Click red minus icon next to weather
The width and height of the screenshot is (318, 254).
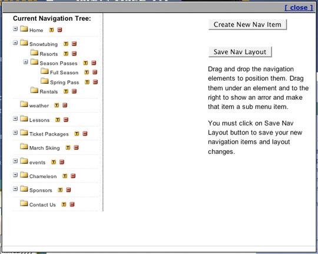tap(65, 105)
